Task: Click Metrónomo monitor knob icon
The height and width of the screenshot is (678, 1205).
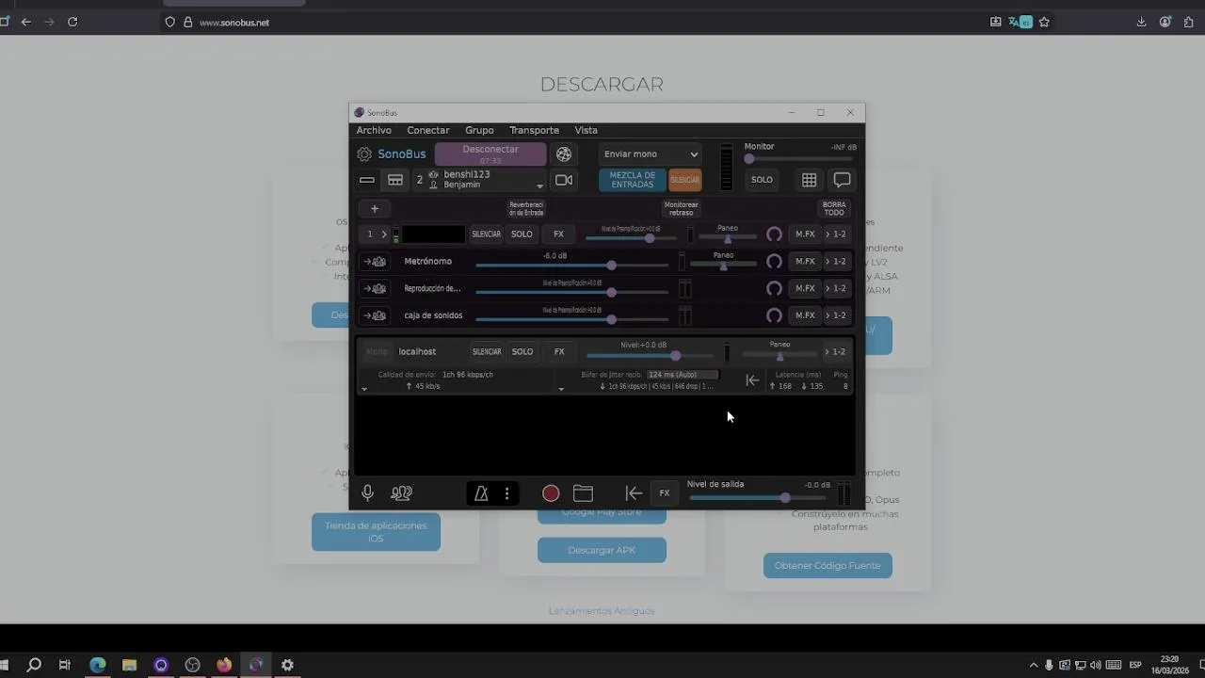Action: pos(774,262)
